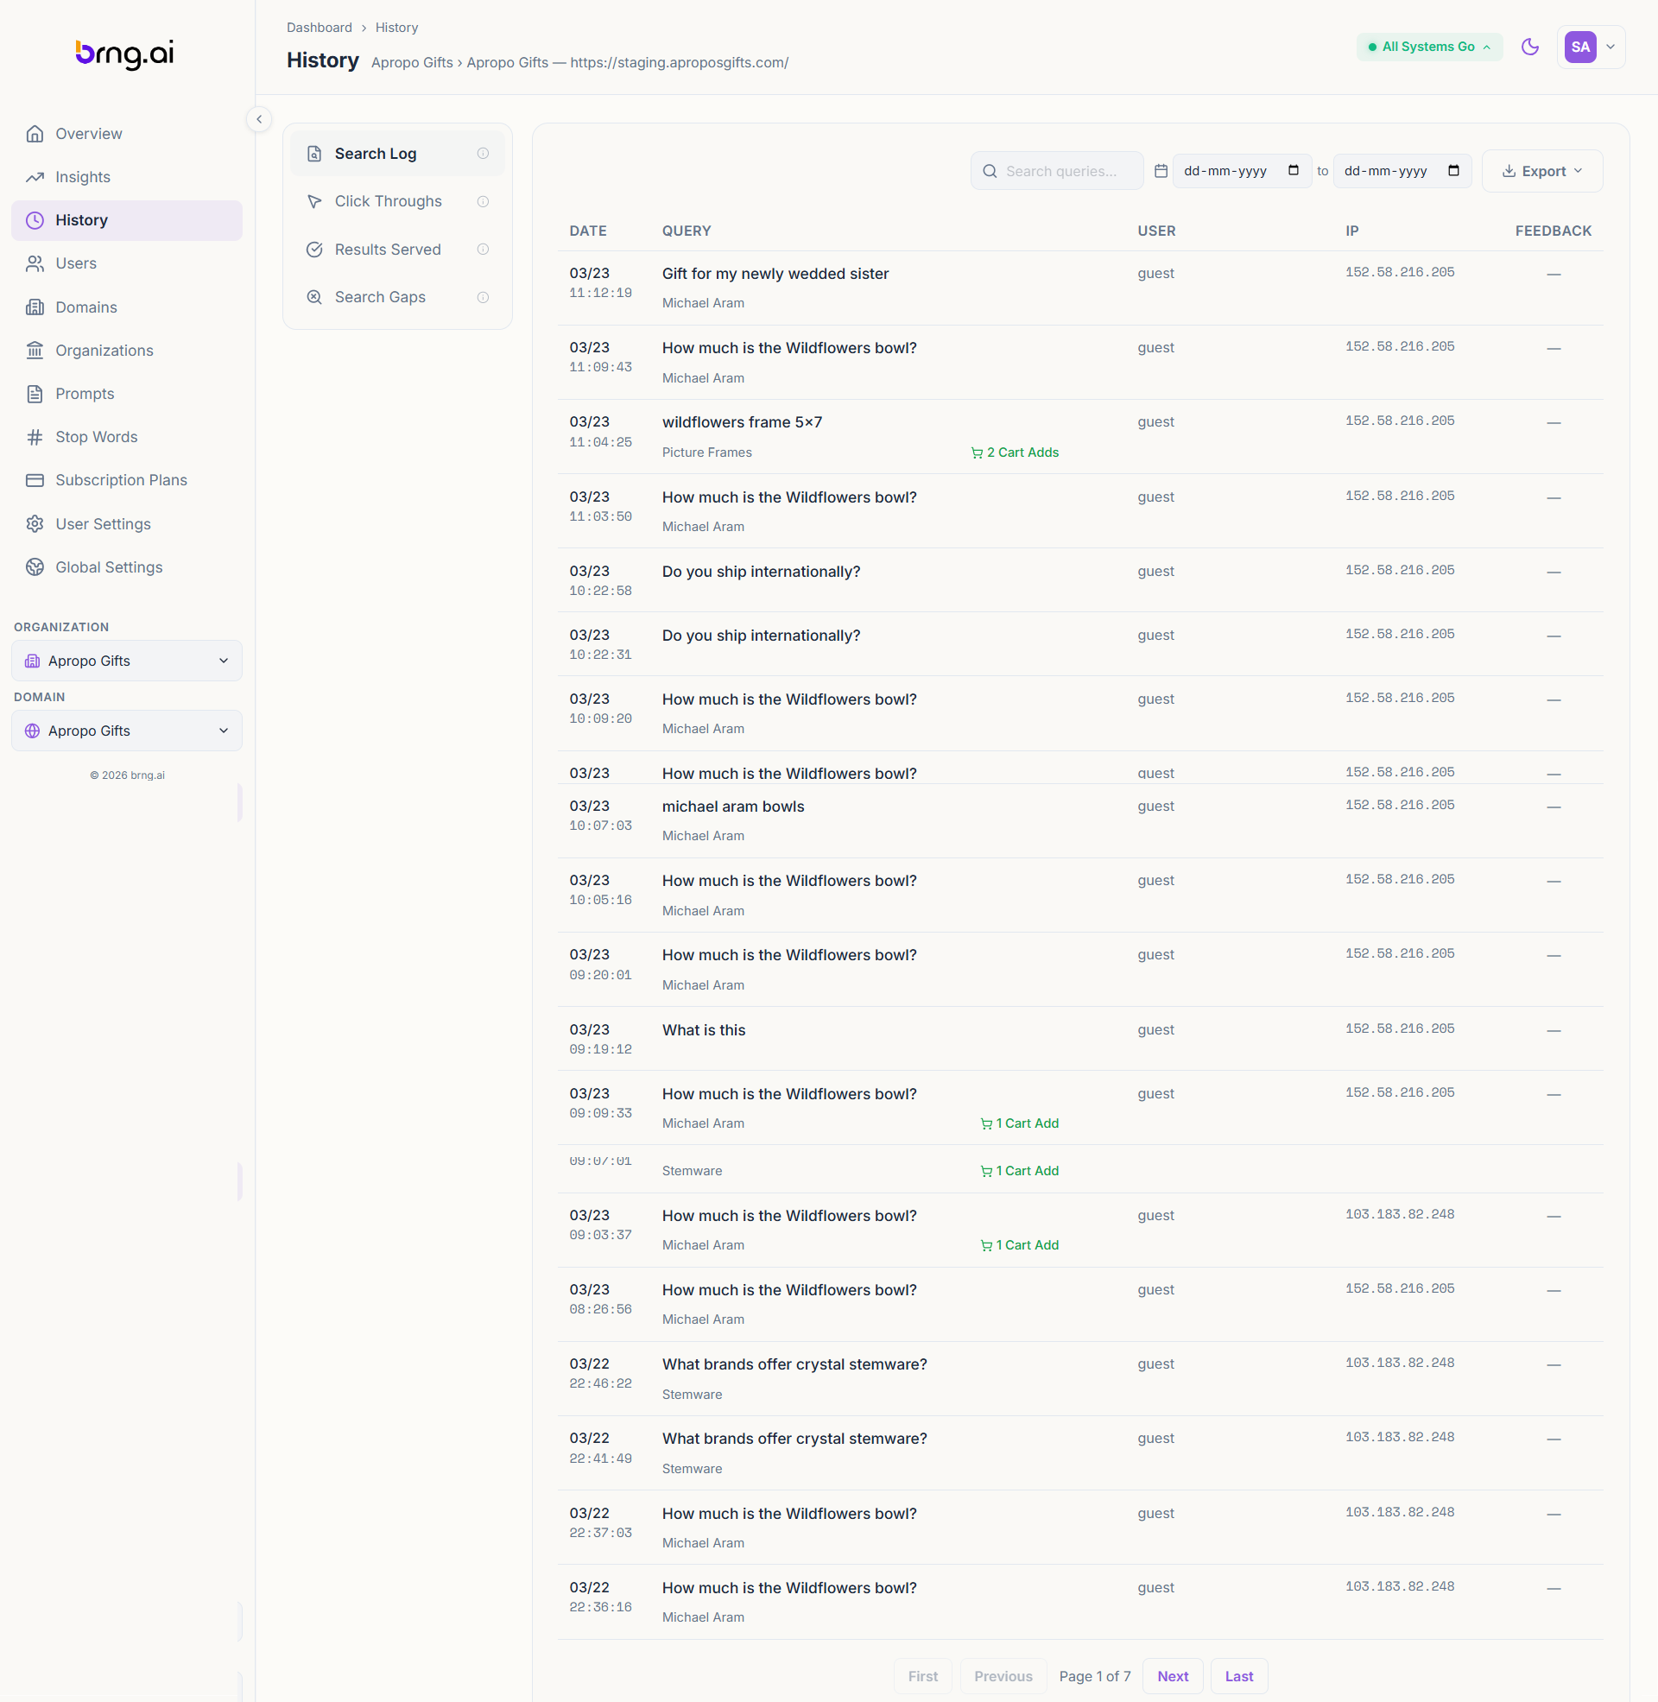Switch to the Search Log tab
Image resolution: width=1658 pixels, height=1702 pixels.
[397, 154]
